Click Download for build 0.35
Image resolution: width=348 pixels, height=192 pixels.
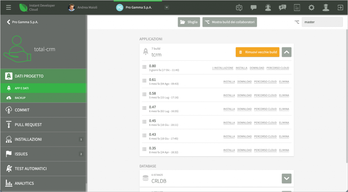(244, 150)
